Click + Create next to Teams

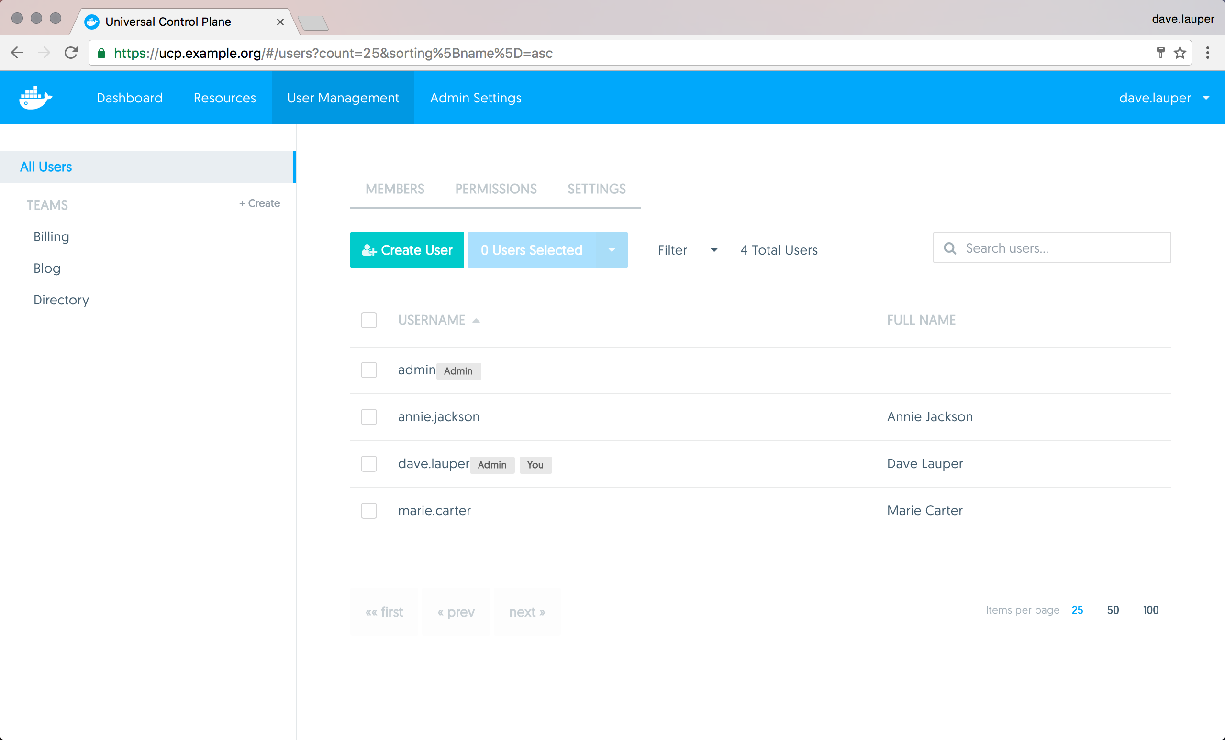coord(259,203)
